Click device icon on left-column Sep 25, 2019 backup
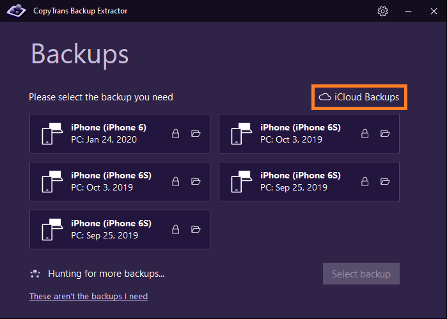This screenshot has width=447, height=319. coord(52,230)
